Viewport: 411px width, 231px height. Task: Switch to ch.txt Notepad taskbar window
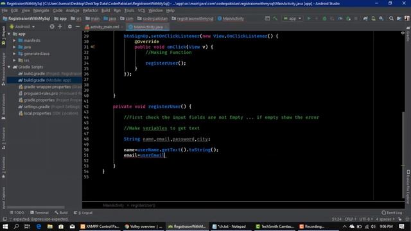pos(230,227)
